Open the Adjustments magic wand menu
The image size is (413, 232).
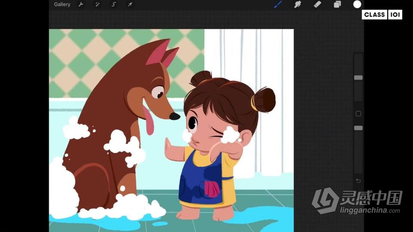(x=98, y=4)
